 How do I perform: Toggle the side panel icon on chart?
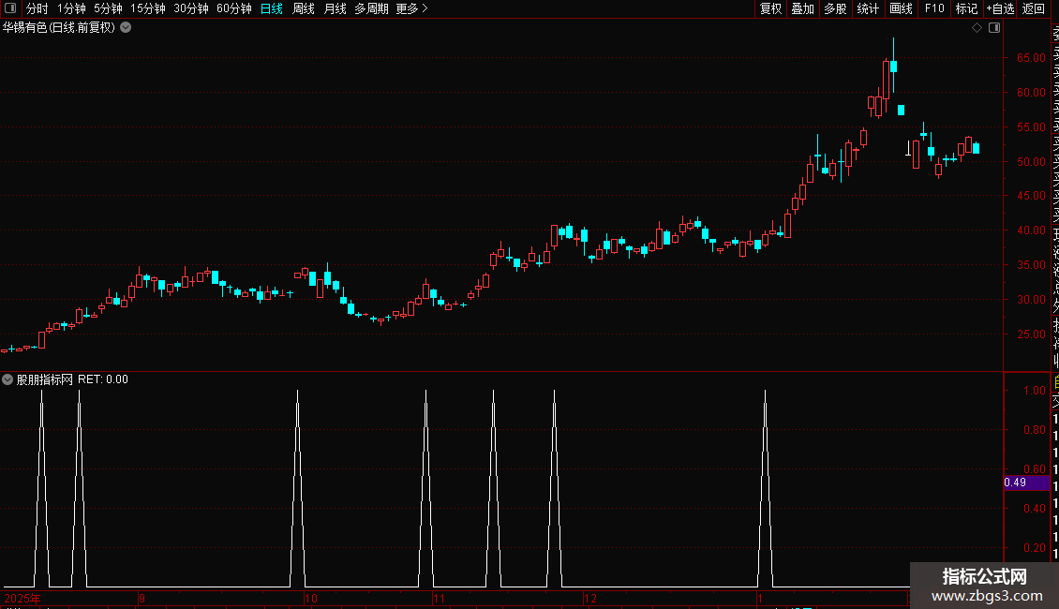coord(994,28)
